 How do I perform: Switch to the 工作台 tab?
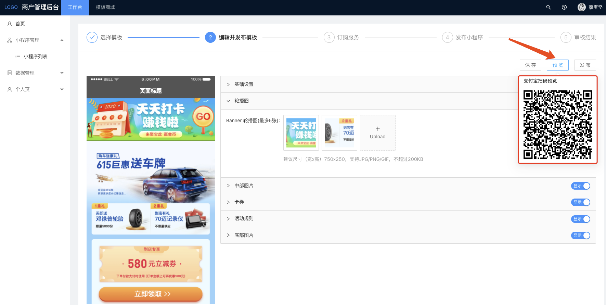(x=75, y=8)
